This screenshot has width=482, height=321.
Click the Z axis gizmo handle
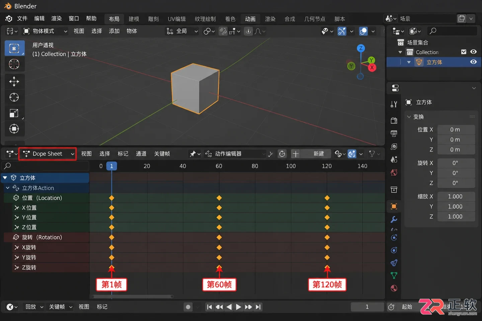tap(361, 48)
